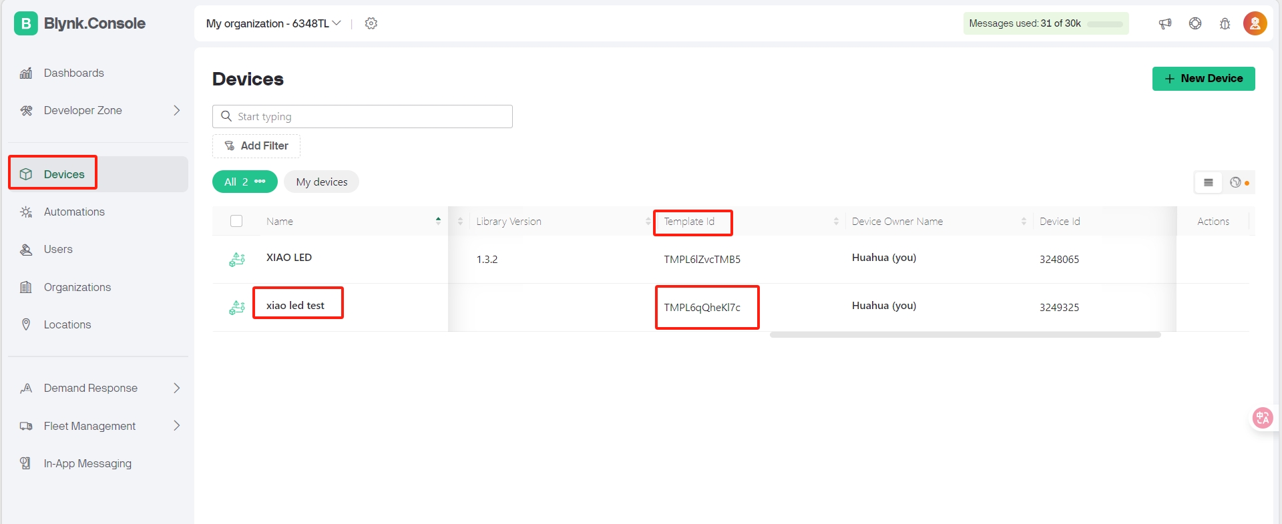Screen dimensions: 1282x524
Task: Expand the Demand Response chevron
Action: coord(177,388)
